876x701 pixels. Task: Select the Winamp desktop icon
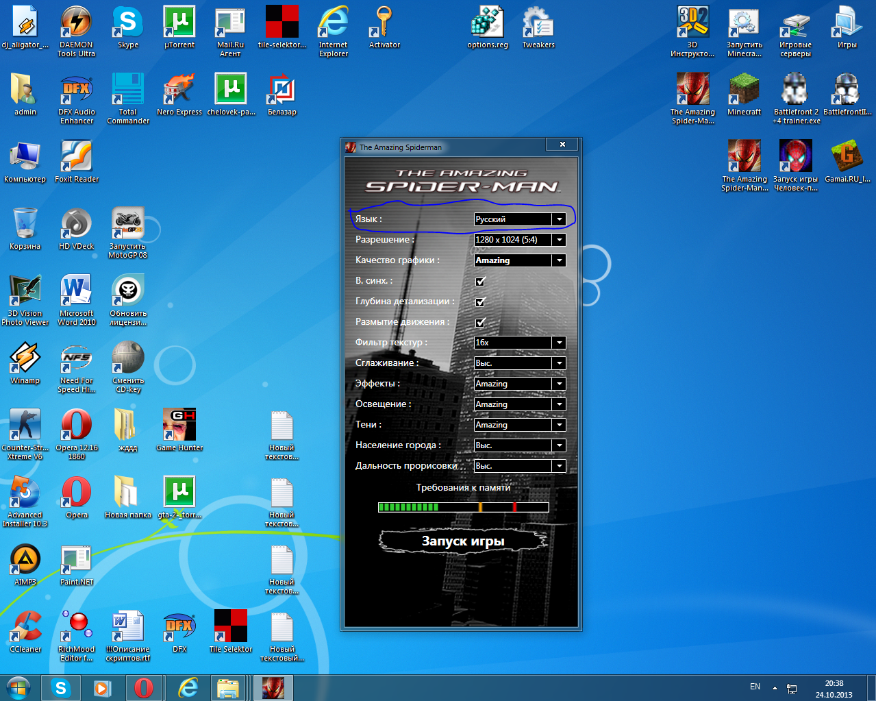coord(25,358)
